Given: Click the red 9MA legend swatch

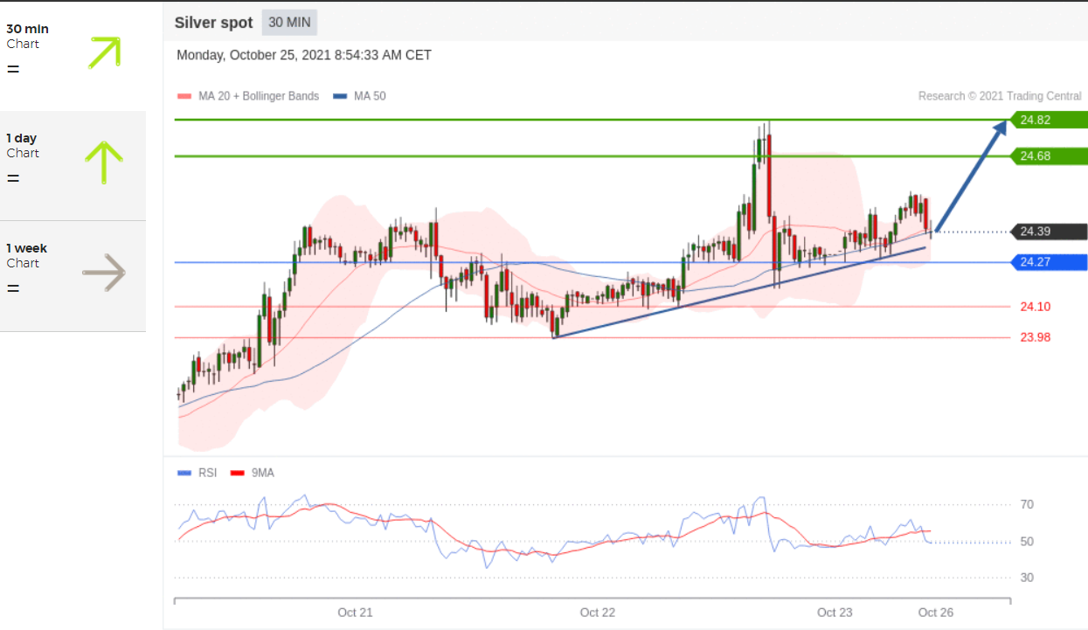Looking at the screenshot, I should click(x=236, y=473).
